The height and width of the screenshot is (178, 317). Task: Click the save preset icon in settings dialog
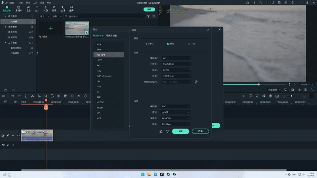[161, 131]
